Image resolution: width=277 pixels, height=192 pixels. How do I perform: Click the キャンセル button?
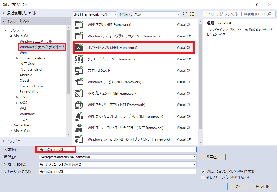(262, 186)
